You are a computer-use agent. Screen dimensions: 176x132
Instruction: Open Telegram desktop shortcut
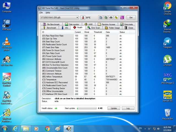click(x=167, y=43)
